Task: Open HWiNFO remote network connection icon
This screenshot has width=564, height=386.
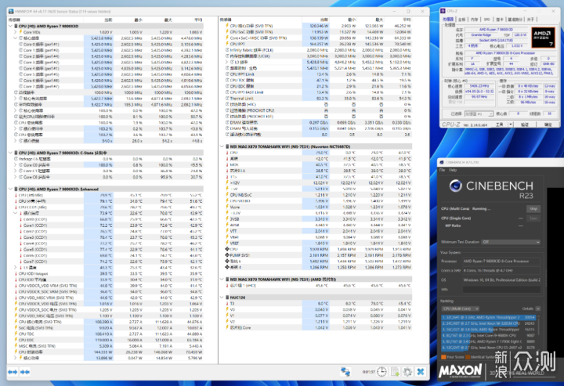Action: coord(345,372)
